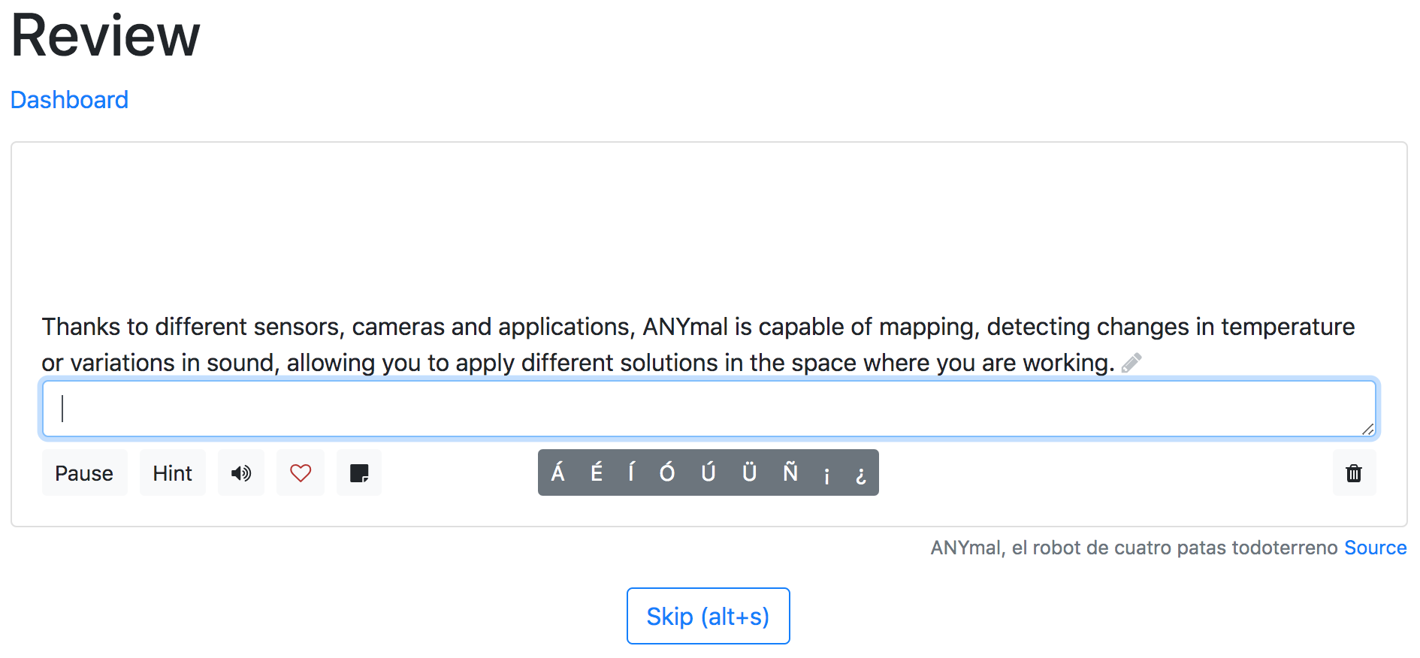This screenshot has height=658, width=1420.
Task: Go to the Dashboard link
Action: click(69, 100)
